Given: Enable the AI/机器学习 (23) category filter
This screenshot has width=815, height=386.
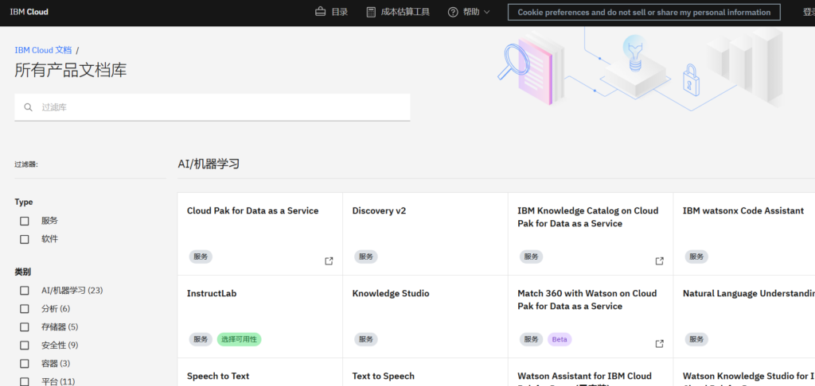Looking at the screenshot, I should click(25, 291).
